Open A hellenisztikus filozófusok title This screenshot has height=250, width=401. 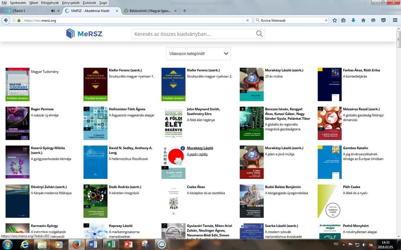[x=128, y=159]
